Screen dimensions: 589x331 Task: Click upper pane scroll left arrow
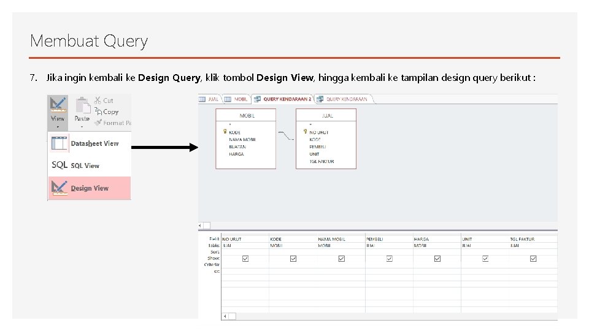point(200,226)
